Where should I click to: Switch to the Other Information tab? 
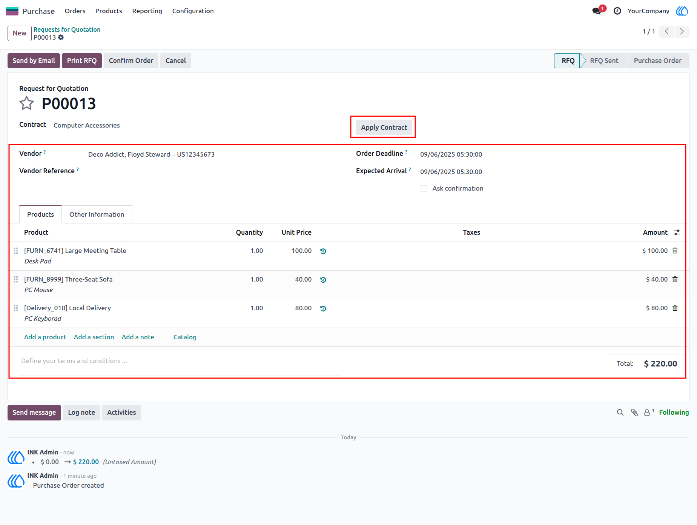coord(97,214)
